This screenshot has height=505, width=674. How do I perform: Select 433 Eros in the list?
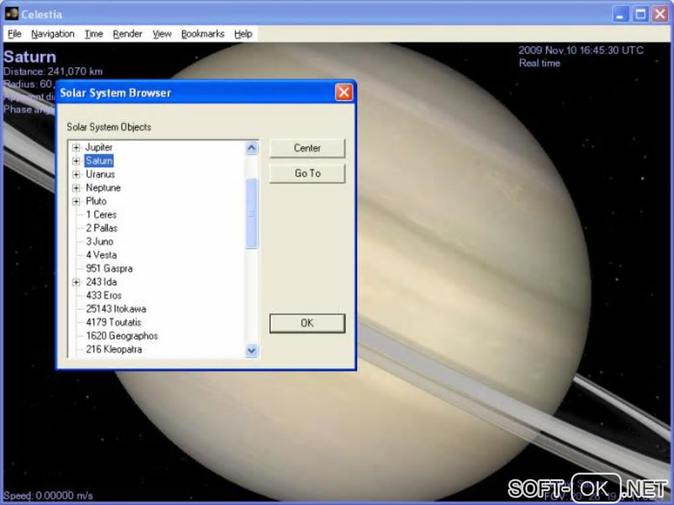pyautogui.click(x=104, y=296)
